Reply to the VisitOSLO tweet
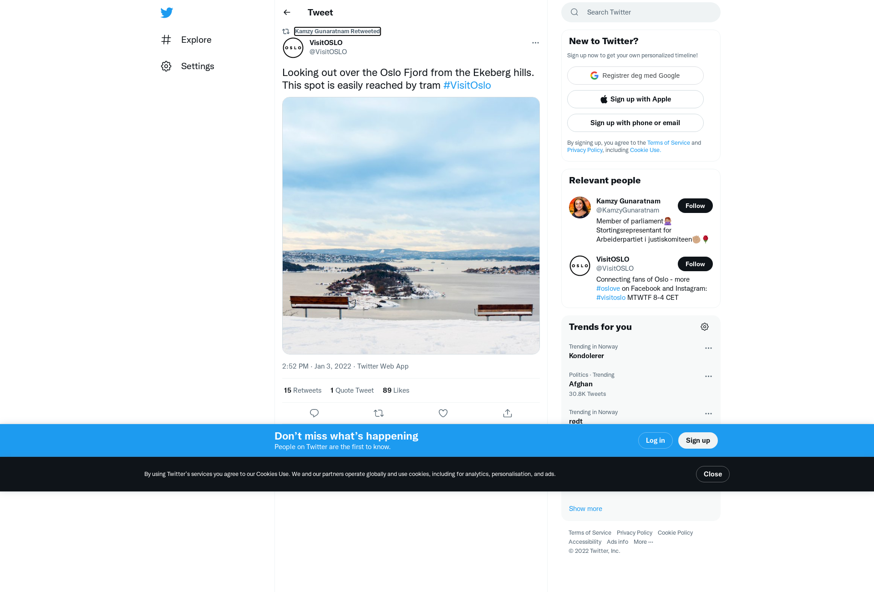The height and width of the screenshot is (592, 874). pos(314,413)
